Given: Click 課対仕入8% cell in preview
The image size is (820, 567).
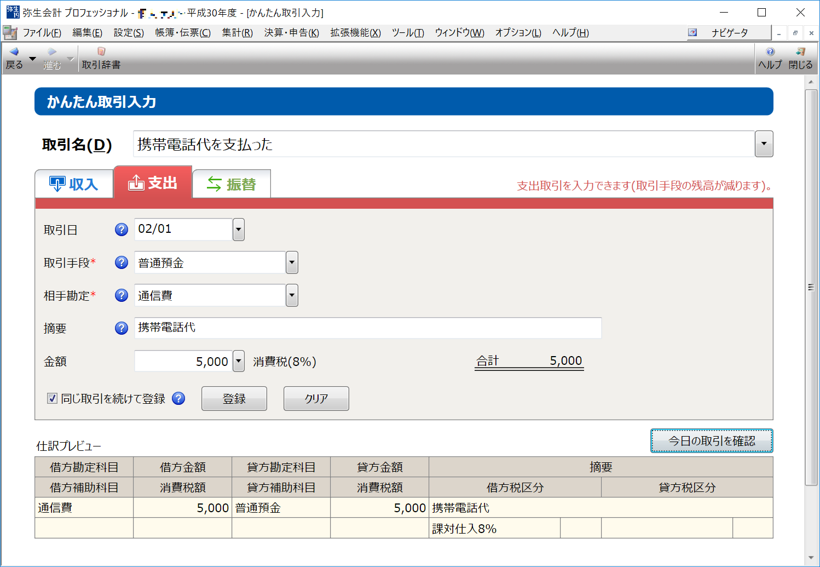Looking at the screenshot, I should pyautogui.click(x=494, y=529).
